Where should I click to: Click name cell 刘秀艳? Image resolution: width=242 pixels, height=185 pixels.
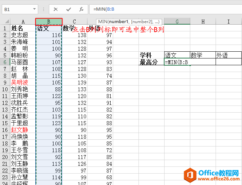click(x=23, y=89)
